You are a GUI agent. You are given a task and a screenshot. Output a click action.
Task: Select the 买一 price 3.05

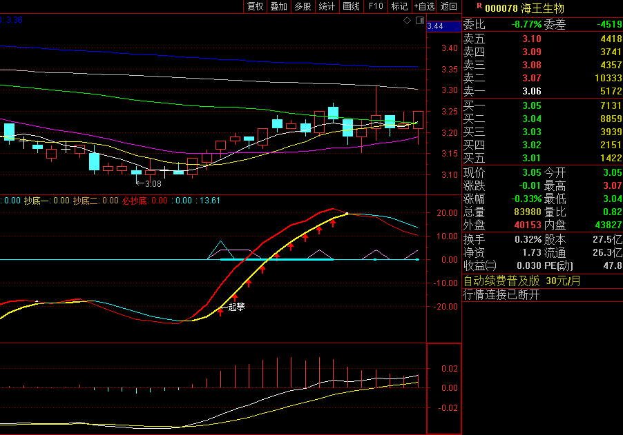532,105
